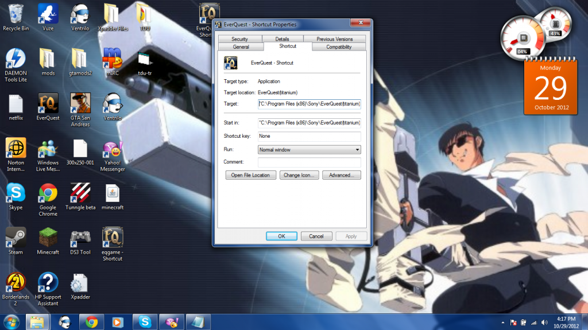This screenshot has width=588, height=330.
Task: Open the network signal tray icon
Action: tap(534, 323)
